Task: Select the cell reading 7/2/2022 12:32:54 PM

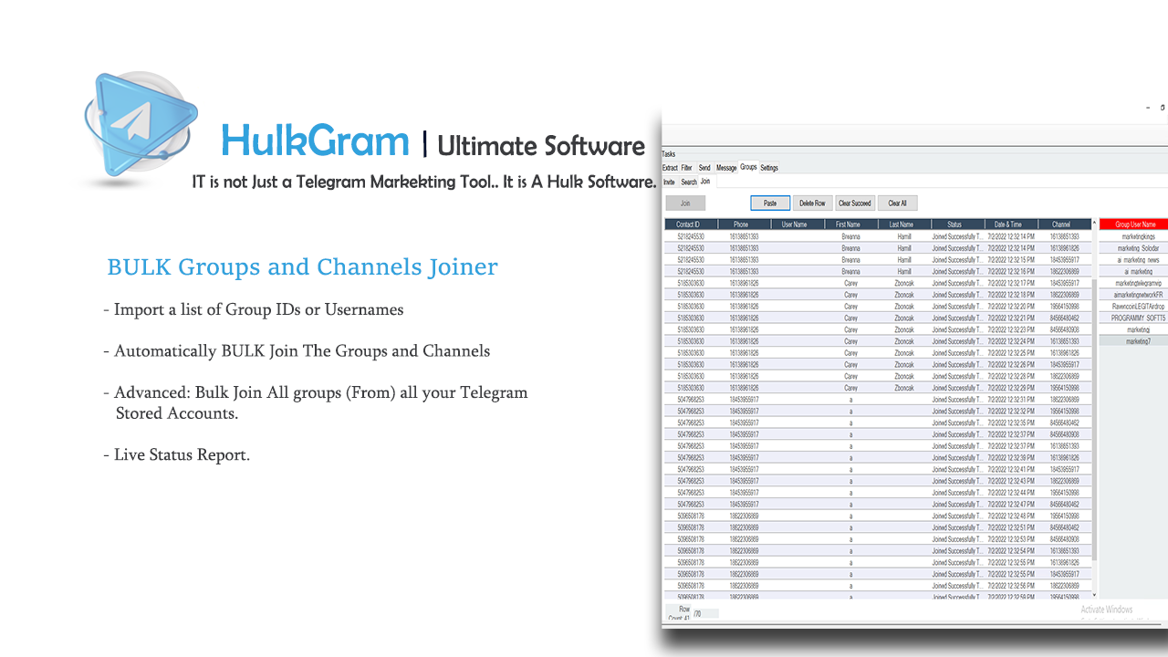Action: 1010,551
